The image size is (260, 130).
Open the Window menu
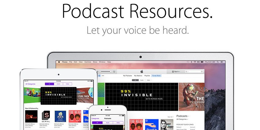[102, 62]
